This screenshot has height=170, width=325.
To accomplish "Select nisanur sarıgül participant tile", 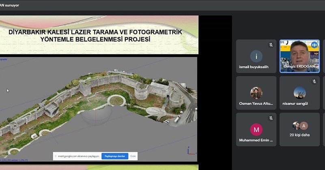I will (299, 93).
